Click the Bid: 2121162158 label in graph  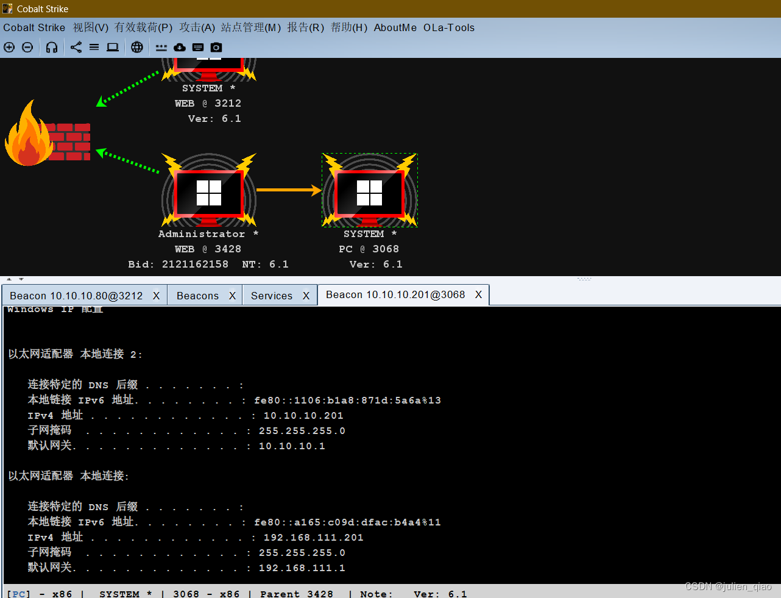point(178,265)
